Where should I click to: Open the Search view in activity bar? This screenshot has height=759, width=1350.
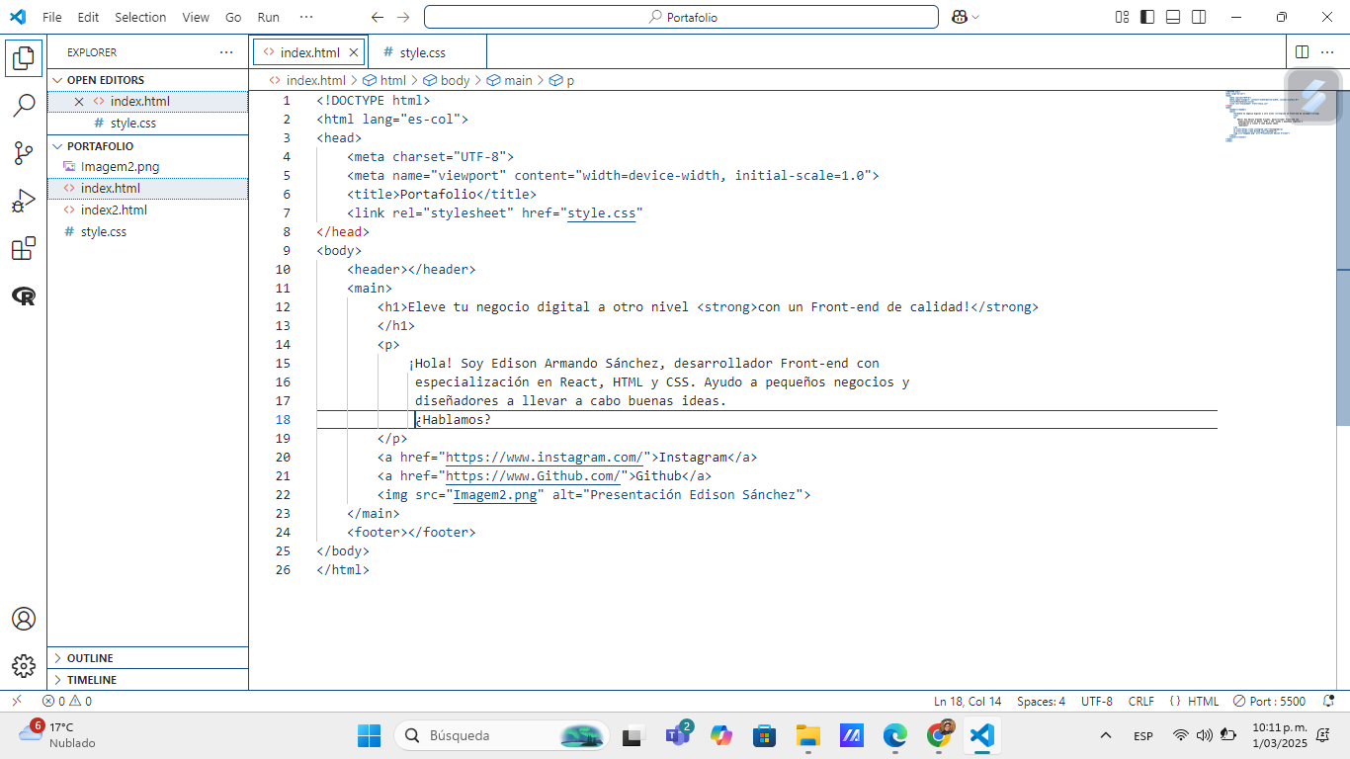pos(24,106)
